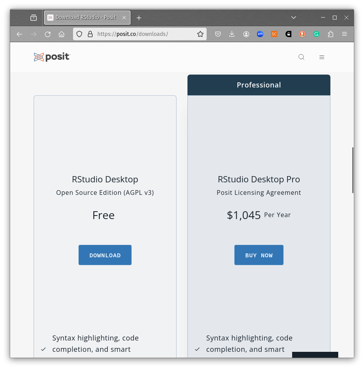Click the Posit logo in the header

pyautogui.click(x=52, y=57)
